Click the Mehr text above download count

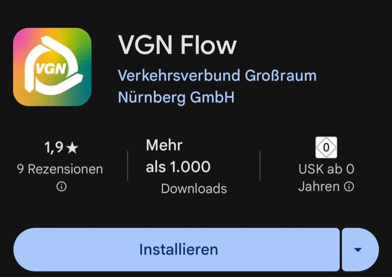pyautogui.click(x=164, y=145)
